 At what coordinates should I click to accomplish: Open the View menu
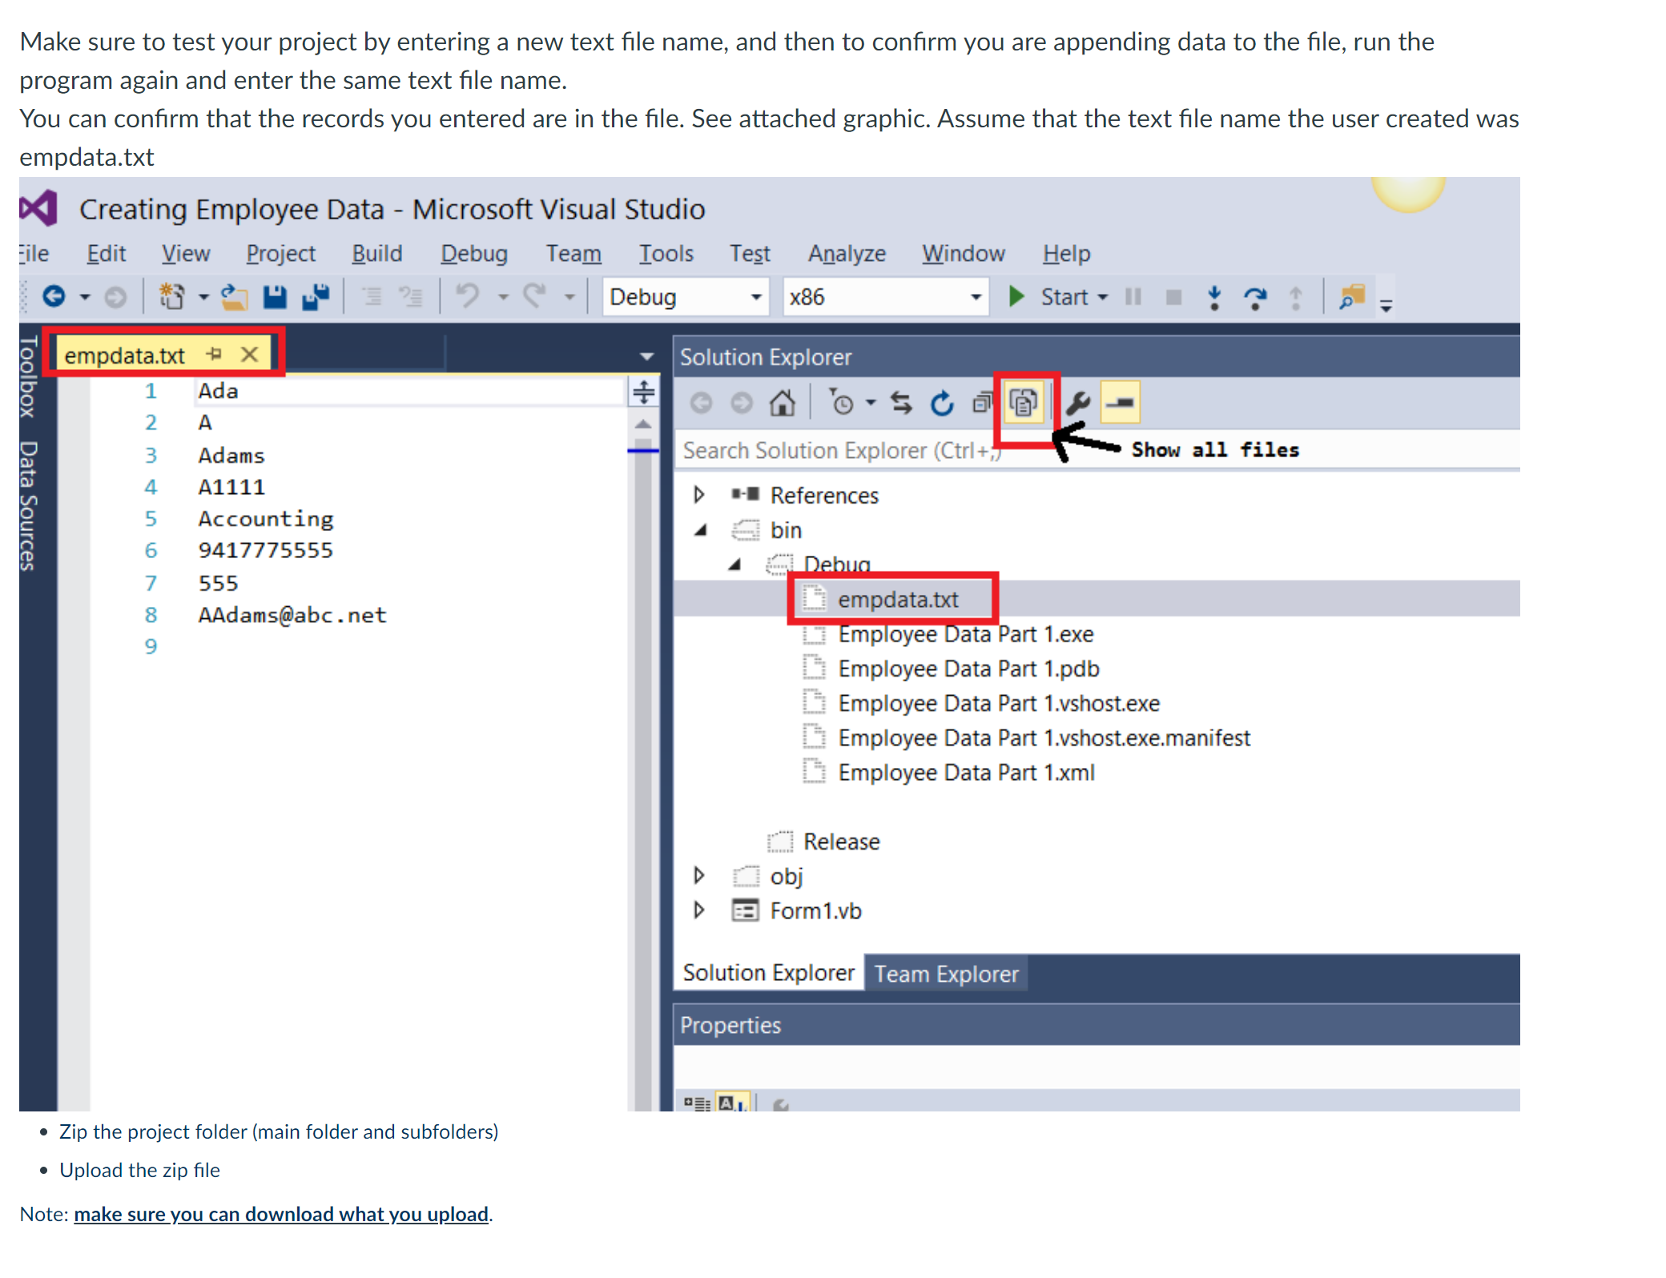[186, 254]
